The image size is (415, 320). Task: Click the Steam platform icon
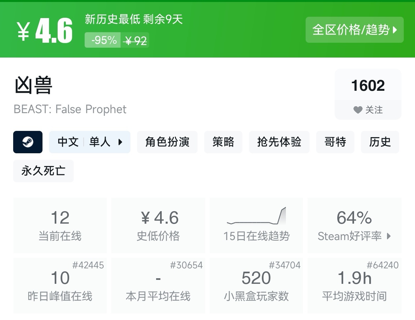tap(28, 142)
